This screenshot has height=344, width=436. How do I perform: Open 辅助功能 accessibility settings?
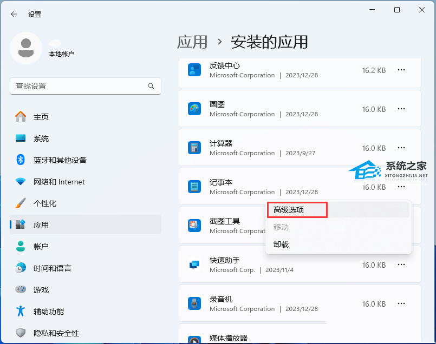[x=49, y=312]
